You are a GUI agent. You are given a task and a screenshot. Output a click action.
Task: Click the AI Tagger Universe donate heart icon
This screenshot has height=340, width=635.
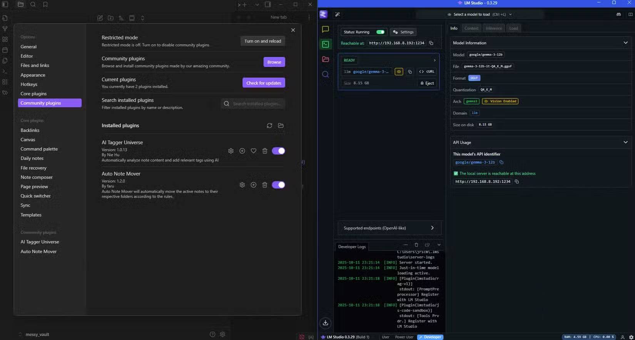pos(254,151)
